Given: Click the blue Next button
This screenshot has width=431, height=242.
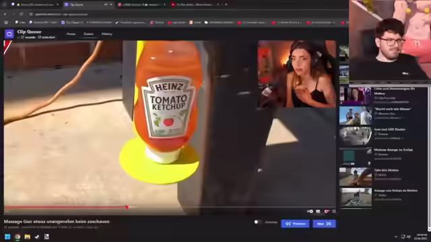Looking at the screenshot, I should coord(324,224).
